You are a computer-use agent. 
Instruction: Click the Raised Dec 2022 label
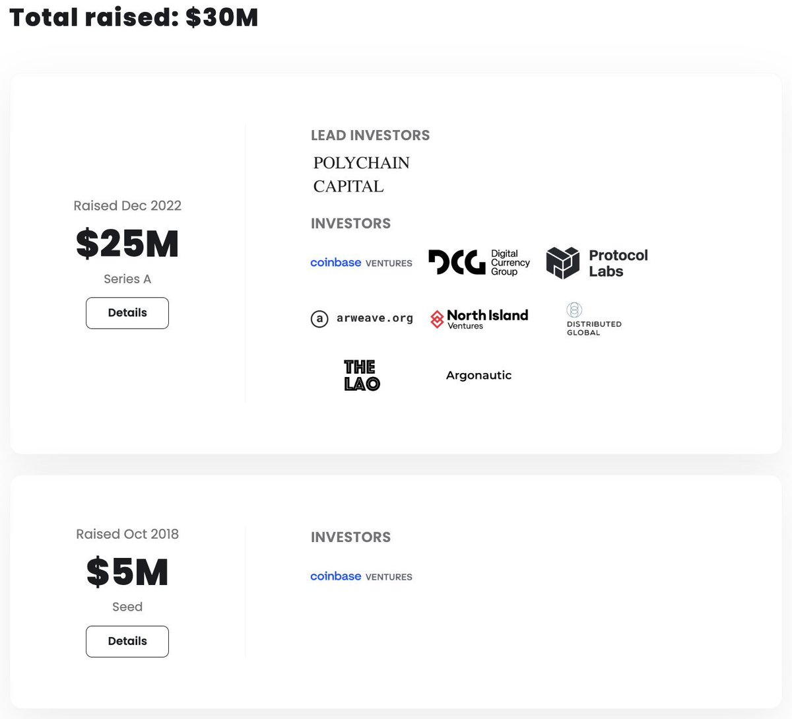coord(127,205)
